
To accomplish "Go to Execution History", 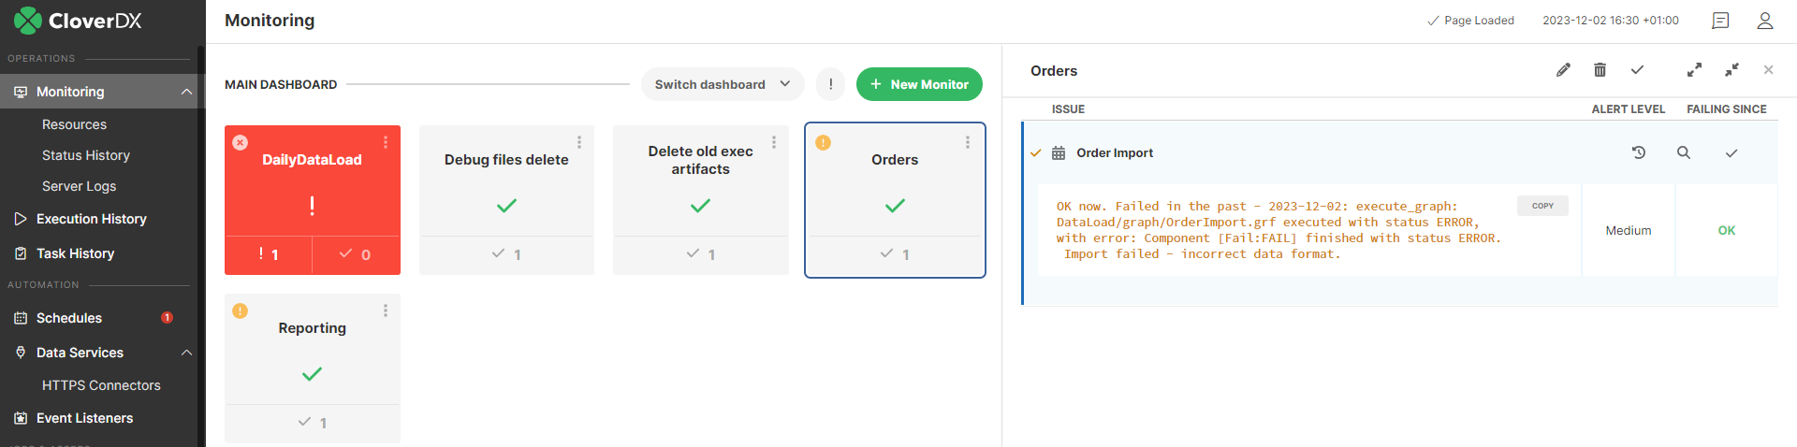I will 91,219.
